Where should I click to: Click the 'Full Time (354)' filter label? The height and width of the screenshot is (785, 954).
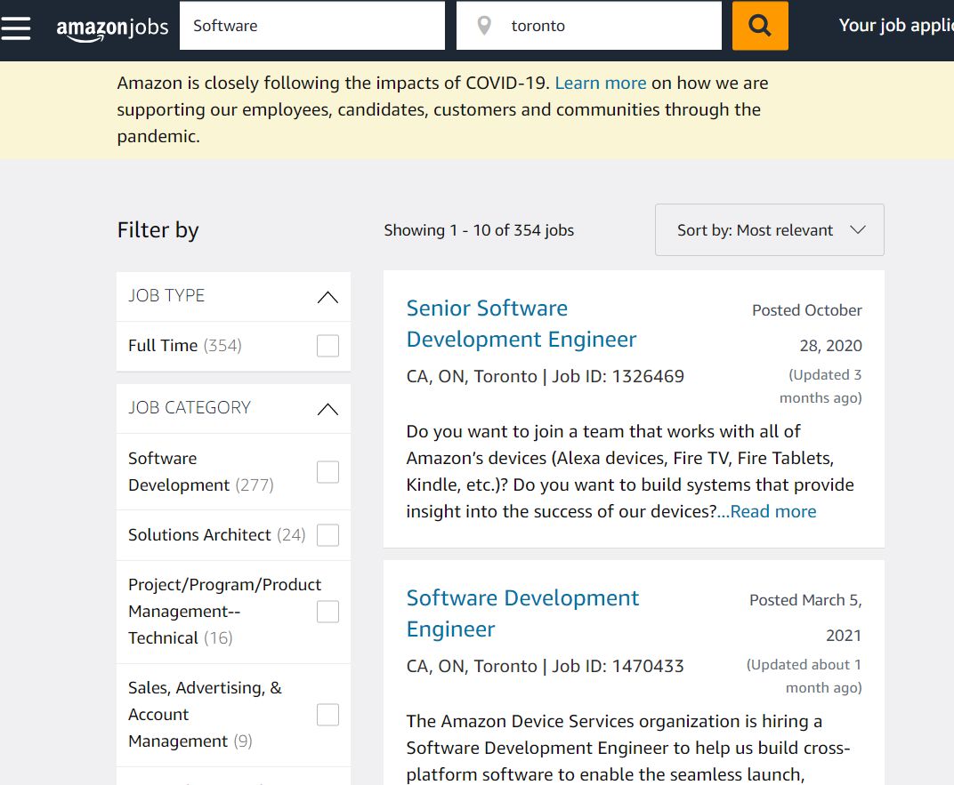coord(185,346)
